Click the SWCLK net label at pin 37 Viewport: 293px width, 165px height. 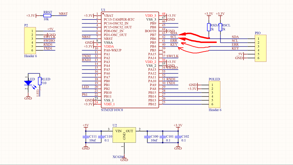click(x=173, y=56)
